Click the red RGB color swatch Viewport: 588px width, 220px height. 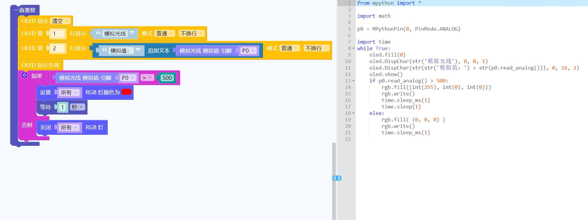[126, 92]
